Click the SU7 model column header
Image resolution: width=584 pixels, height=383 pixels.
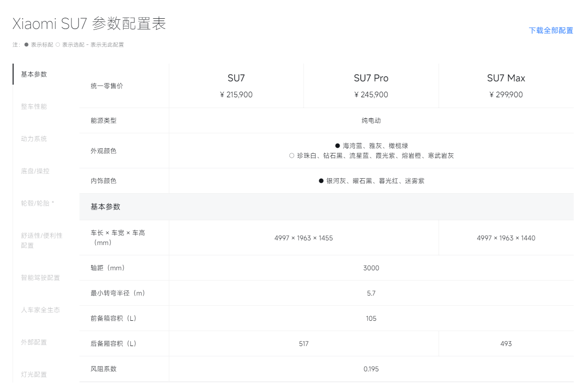coord(236,78)
